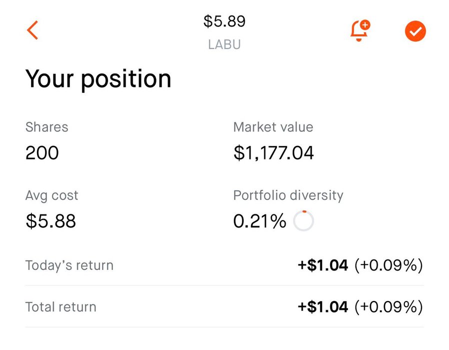
Task: Toggle Total return +$1.04 amount
Action: point(322,307)
